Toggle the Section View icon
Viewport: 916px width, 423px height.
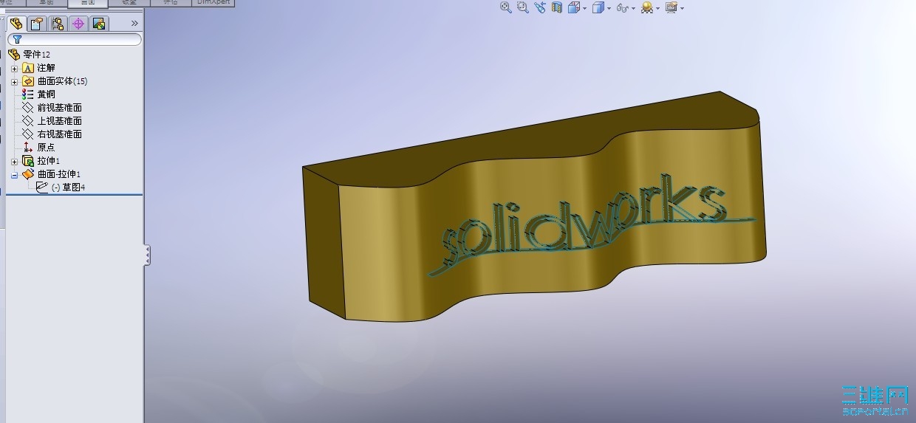tap(557, 7)
